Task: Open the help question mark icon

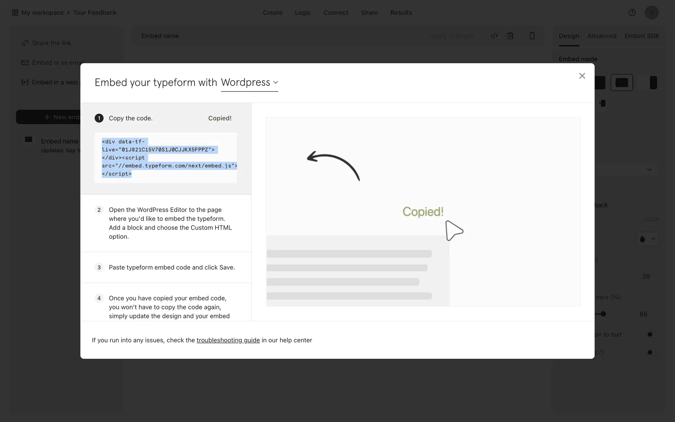Action: pyautogui.click(x=632, y=13)
